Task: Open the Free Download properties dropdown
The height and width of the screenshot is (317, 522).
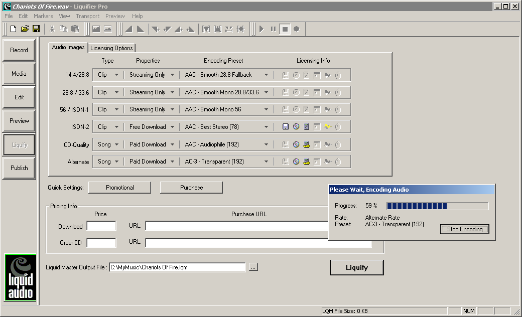Action: tap(172, 127)
